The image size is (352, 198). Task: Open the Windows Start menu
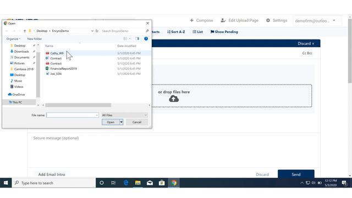(6, 183)
